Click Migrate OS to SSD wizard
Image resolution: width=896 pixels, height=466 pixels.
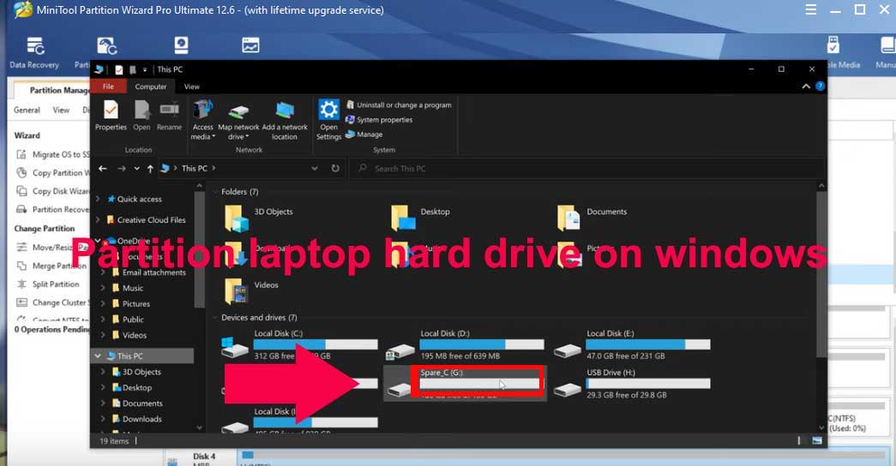pyautogui.click(x=54, y=154)
